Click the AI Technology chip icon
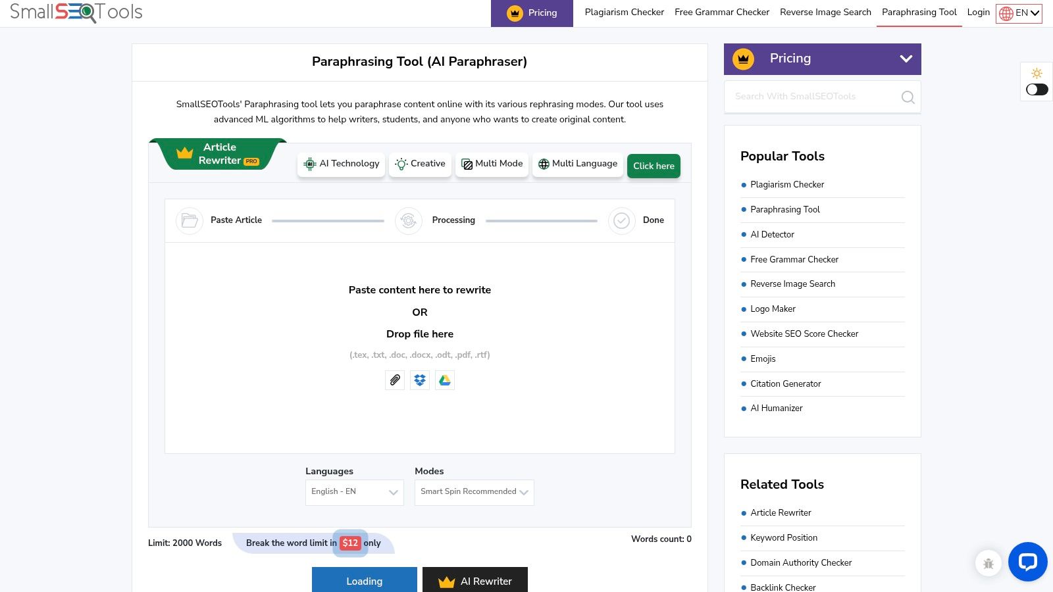The image size is (1053, 592). coord(310,164)
